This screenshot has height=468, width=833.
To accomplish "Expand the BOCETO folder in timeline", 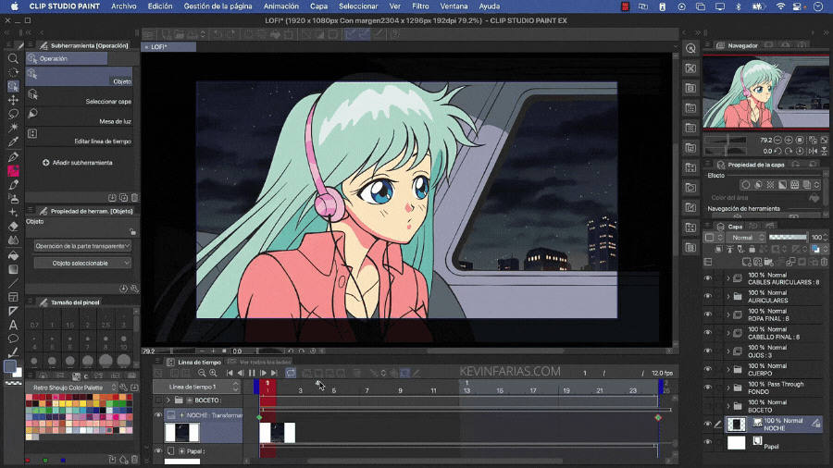I will click(x=168, y=400).
